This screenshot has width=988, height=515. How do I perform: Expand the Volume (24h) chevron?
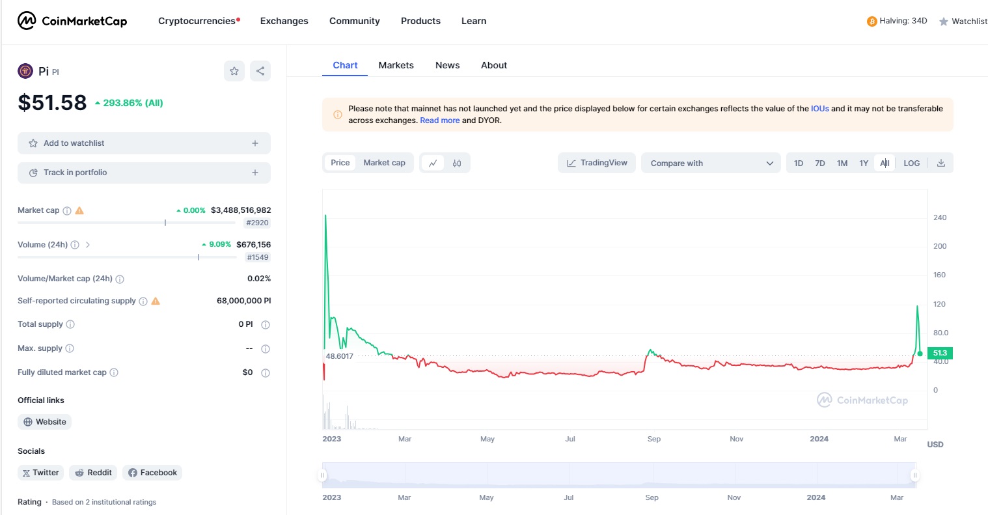[x=88, y=245]
